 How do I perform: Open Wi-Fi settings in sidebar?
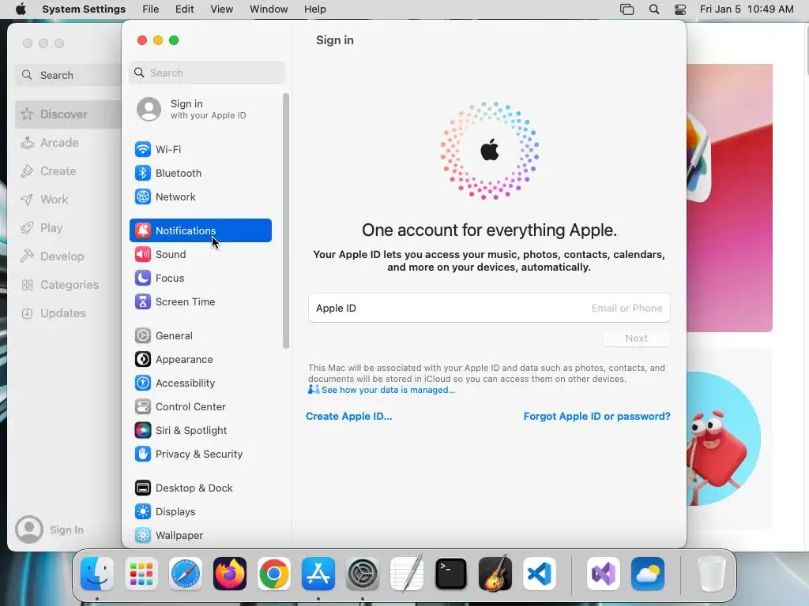point(200,149)
